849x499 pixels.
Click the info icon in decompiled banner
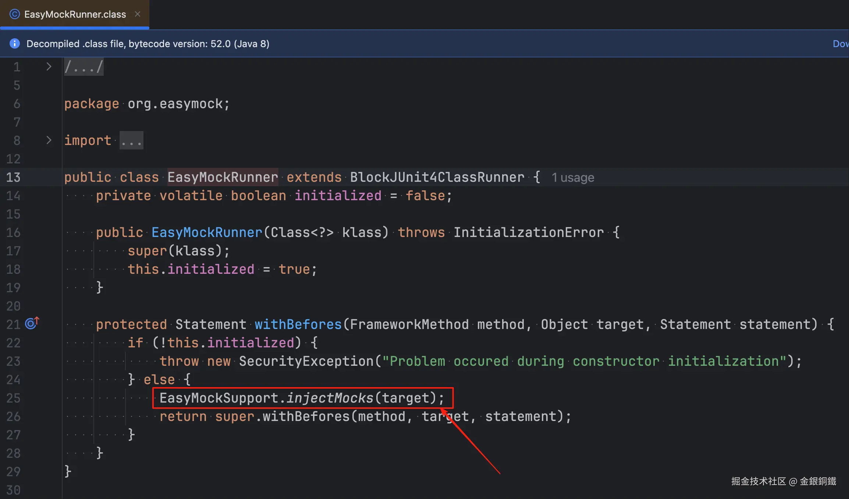(x=14, y=43)
